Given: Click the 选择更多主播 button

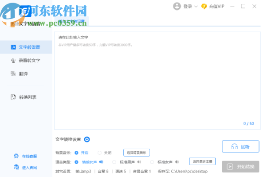Looking at the screenshot, I should pos(202,162).
